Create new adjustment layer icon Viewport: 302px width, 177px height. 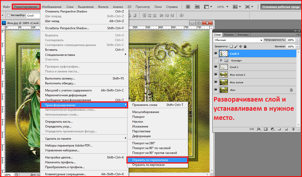(x=272, y=129)
